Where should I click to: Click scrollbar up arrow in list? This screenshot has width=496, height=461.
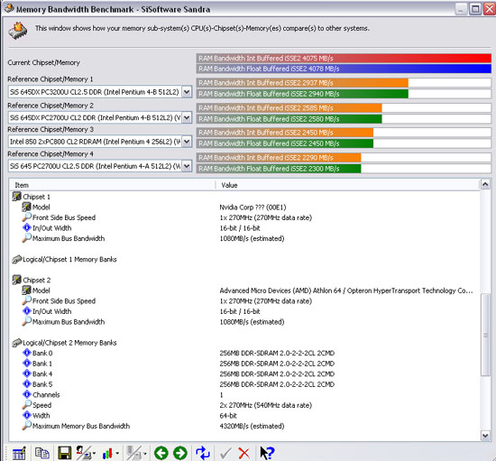485,184
